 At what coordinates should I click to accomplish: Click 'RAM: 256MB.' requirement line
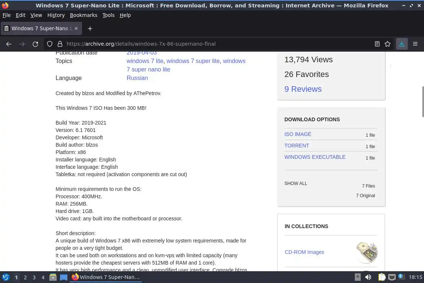coord(71,204)
